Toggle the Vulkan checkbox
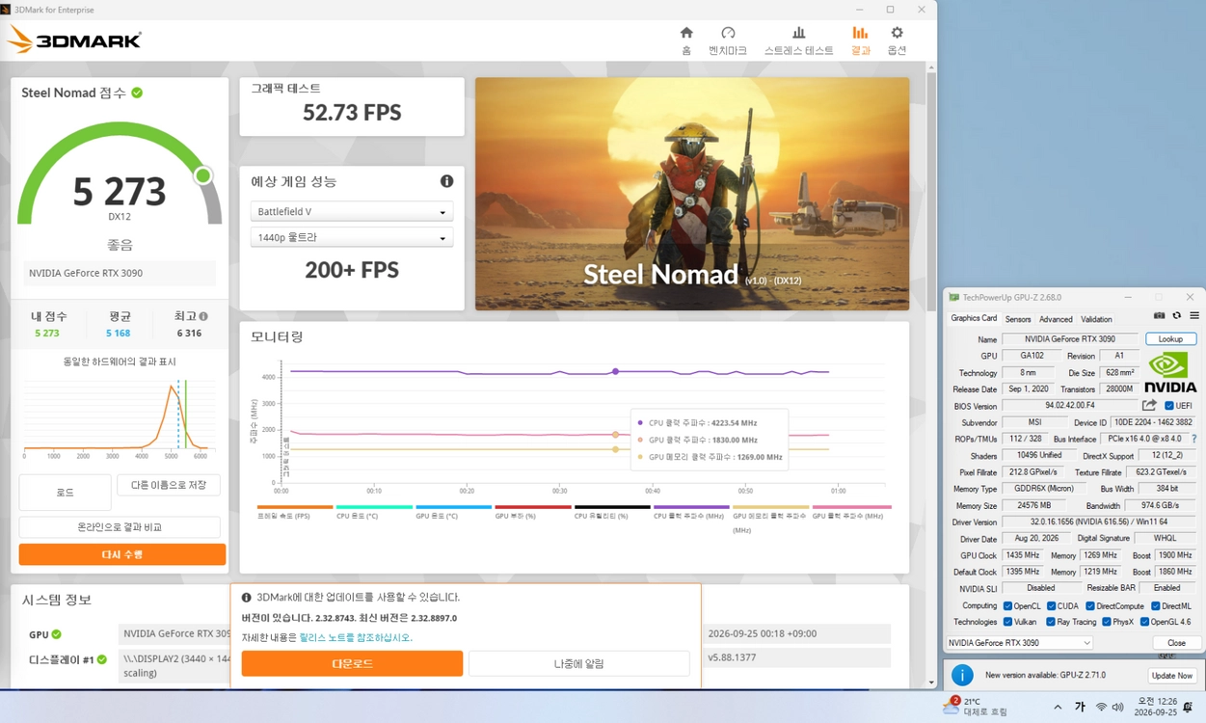The width and height of the screenshot is (1206, 723). [x=1007, y=622]
